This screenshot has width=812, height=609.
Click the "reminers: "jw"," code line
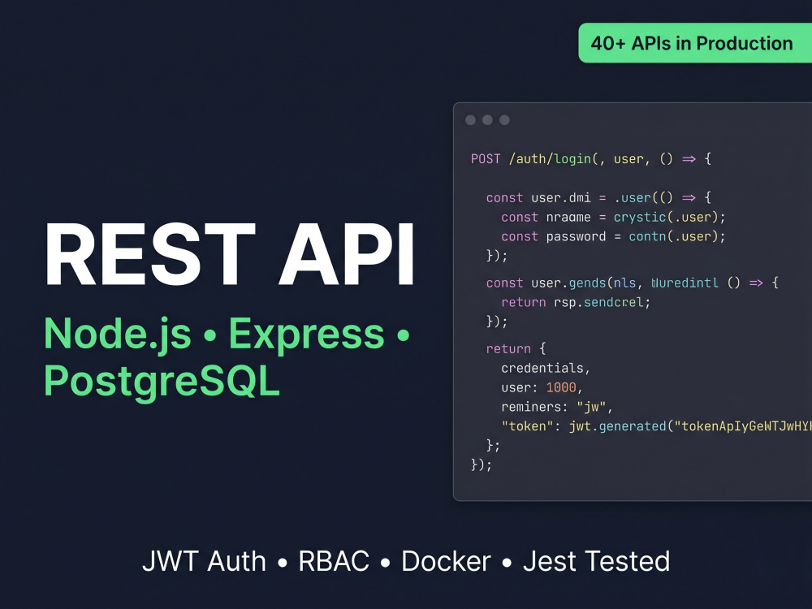click(x=557, y=407)
